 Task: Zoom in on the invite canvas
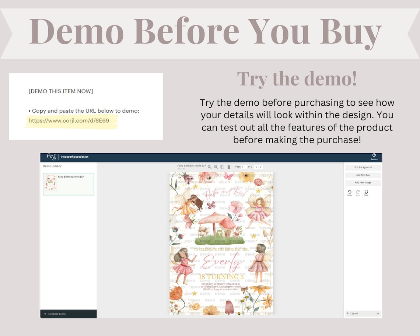[x=210, y=167]
